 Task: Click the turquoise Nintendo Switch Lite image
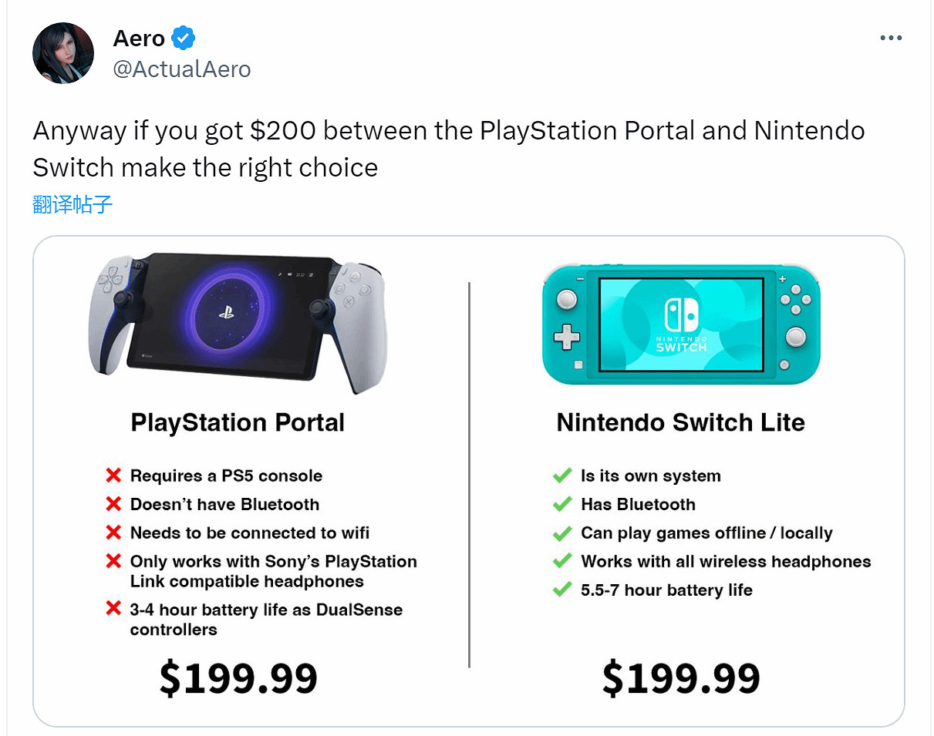681,324
